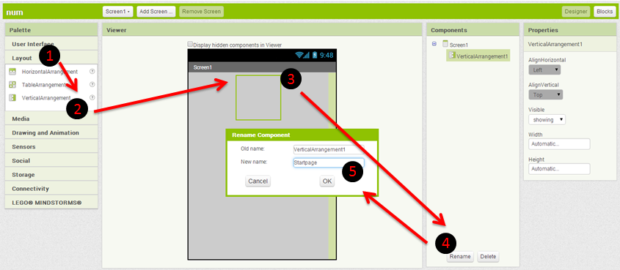Open the Visible dropdown

tap(547, 119)
